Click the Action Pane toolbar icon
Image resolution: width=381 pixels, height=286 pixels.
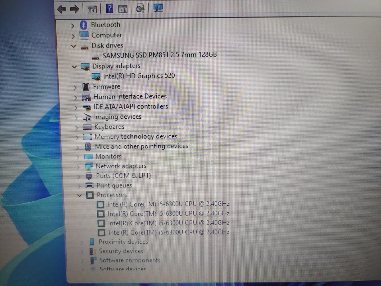[x=123, y=9]
